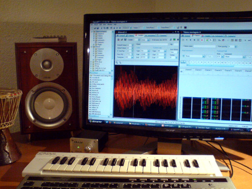252x189 pixels.
Task: Open the Auto Vibrato type dropdown
Action: click(x=174, y=52)
